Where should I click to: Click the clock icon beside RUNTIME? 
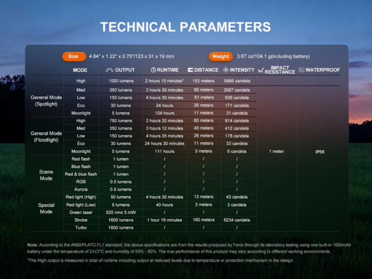153,70
